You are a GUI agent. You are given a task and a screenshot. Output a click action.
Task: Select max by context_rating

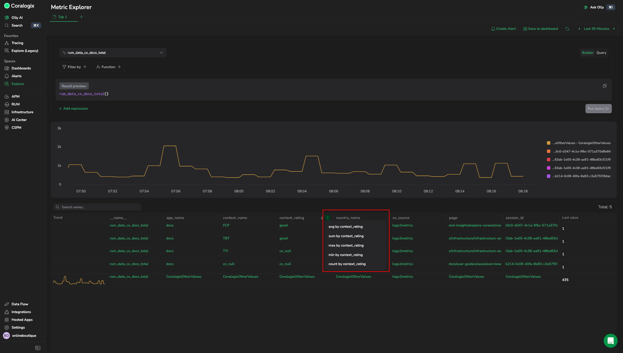(346, 245)
